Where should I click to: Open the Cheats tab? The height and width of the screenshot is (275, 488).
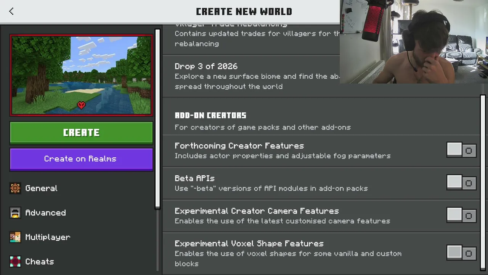click(x=81, y=262)
